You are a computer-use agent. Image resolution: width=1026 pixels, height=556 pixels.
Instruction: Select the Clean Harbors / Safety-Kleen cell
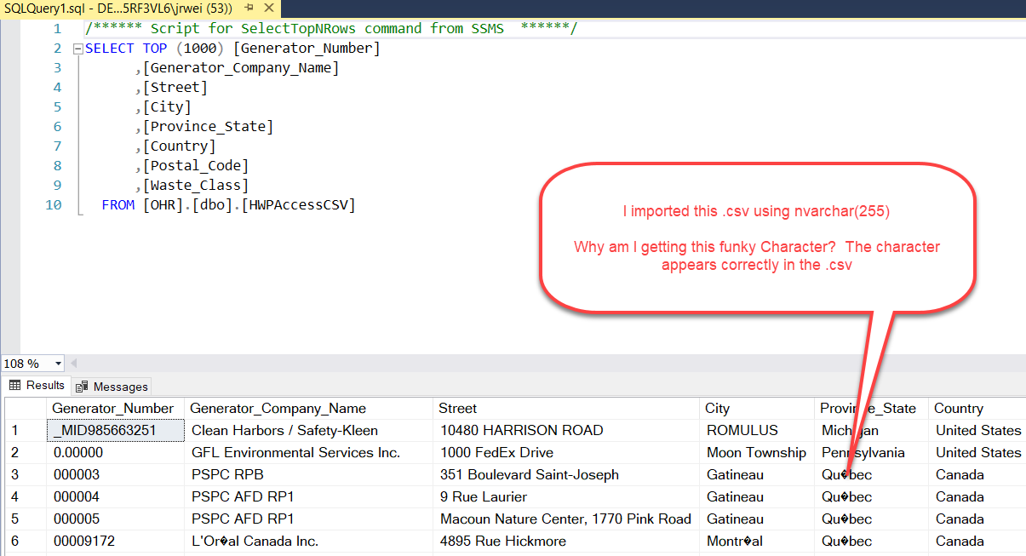284,431
